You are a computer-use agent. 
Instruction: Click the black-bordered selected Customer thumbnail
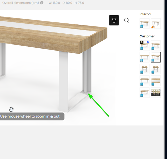156,57
